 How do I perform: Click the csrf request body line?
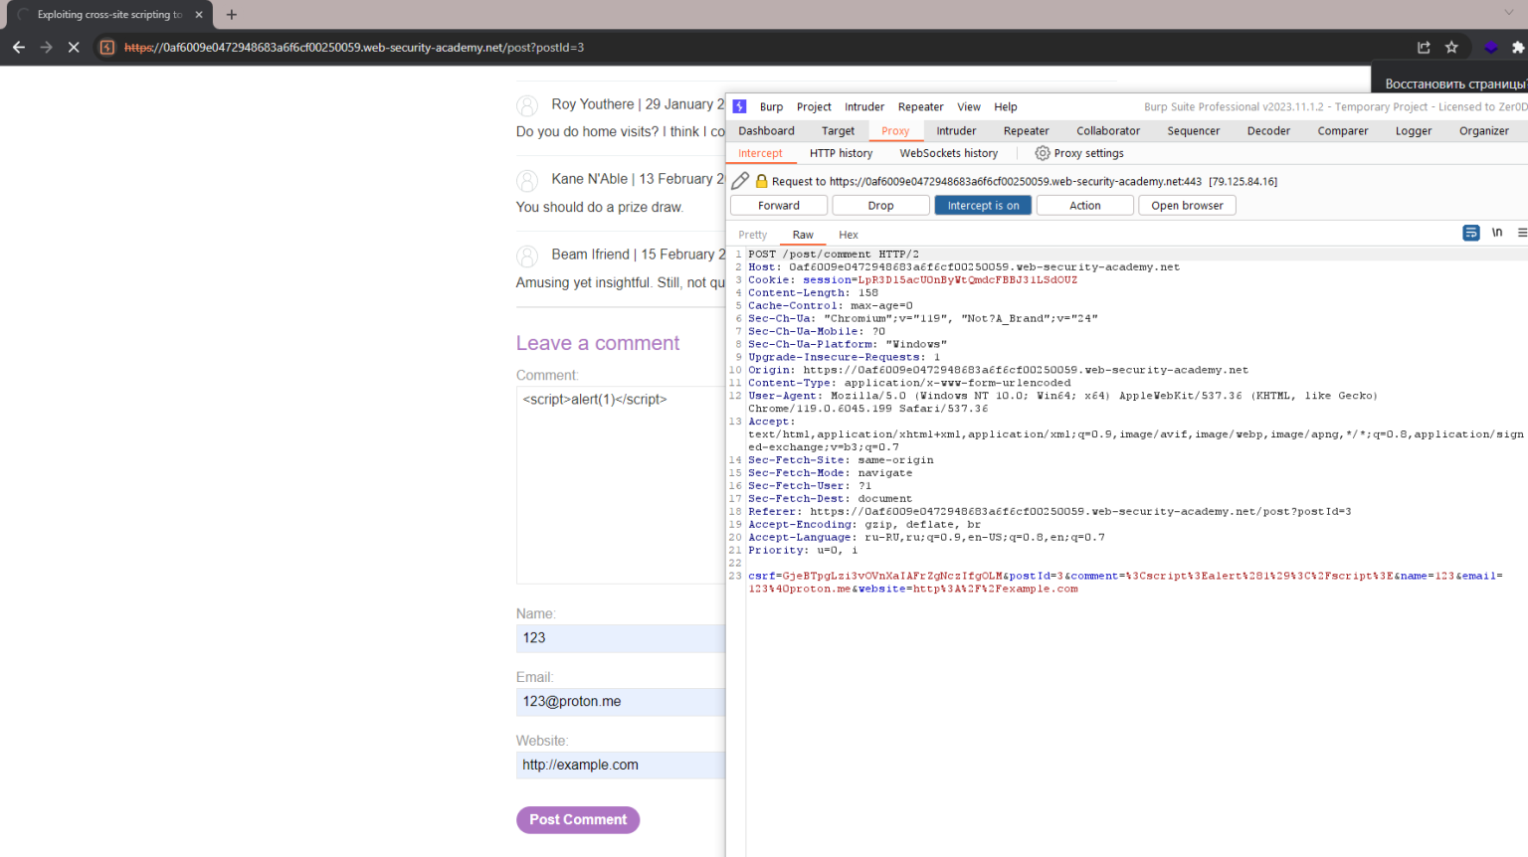(1126, 583)
